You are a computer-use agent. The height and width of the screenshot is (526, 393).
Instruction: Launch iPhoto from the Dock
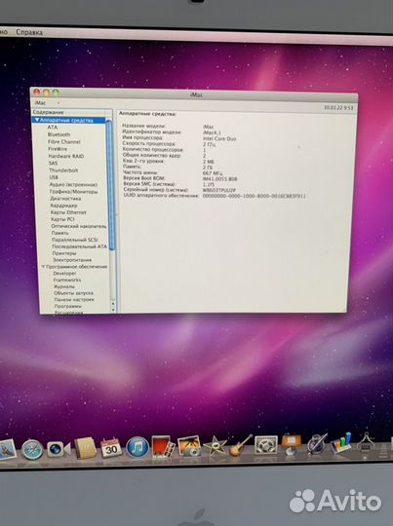pos(189,446)
